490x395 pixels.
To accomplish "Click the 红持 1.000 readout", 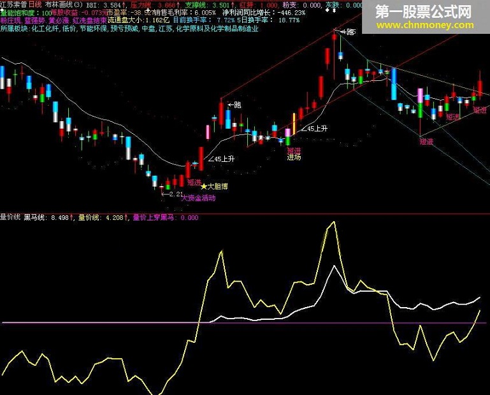I will [x=259, y=5].
